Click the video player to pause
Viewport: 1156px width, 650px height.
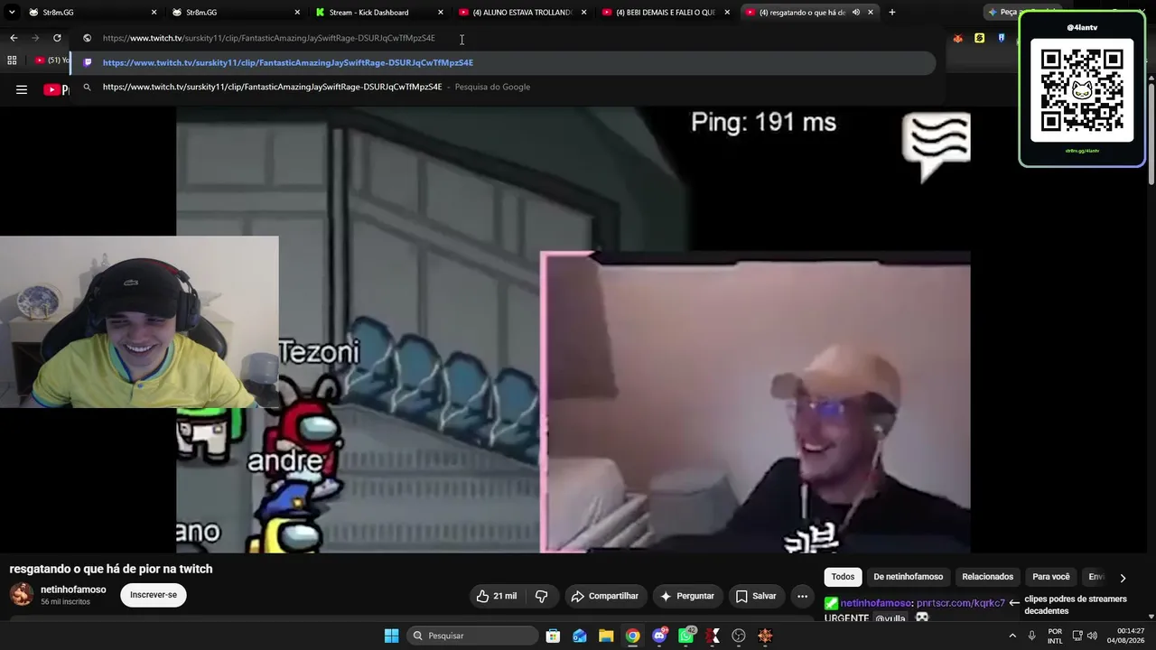pos(573,330)
